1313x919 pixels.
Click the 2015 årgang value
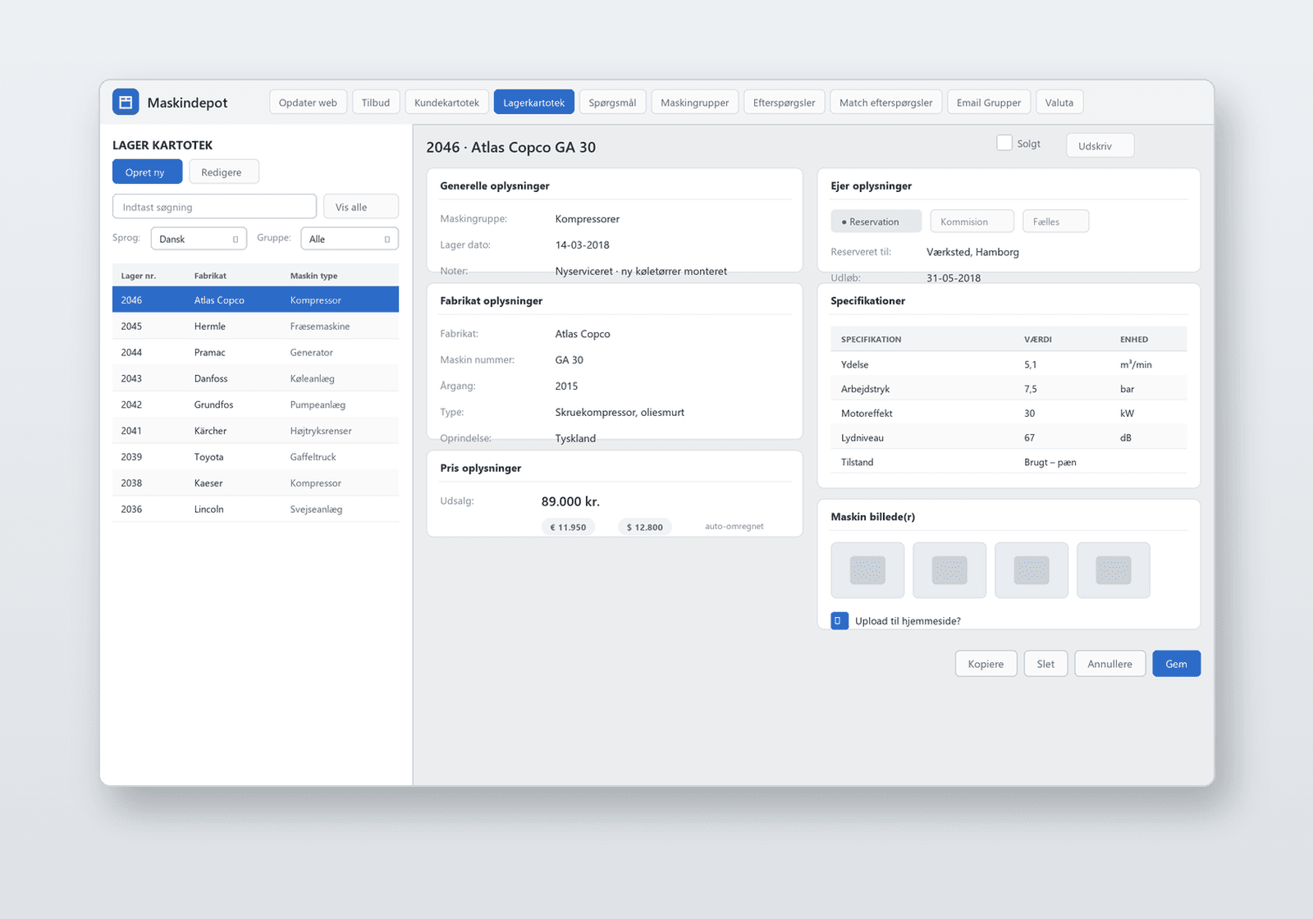tap(566, 386)
